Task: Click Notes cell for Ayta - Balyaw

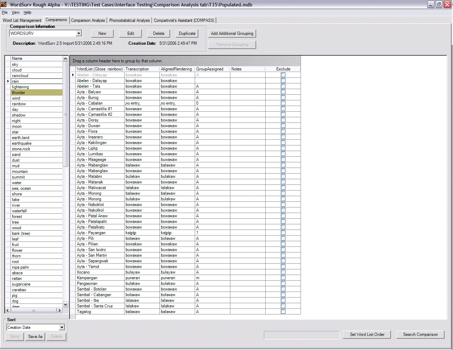Action: click(248, 92)
